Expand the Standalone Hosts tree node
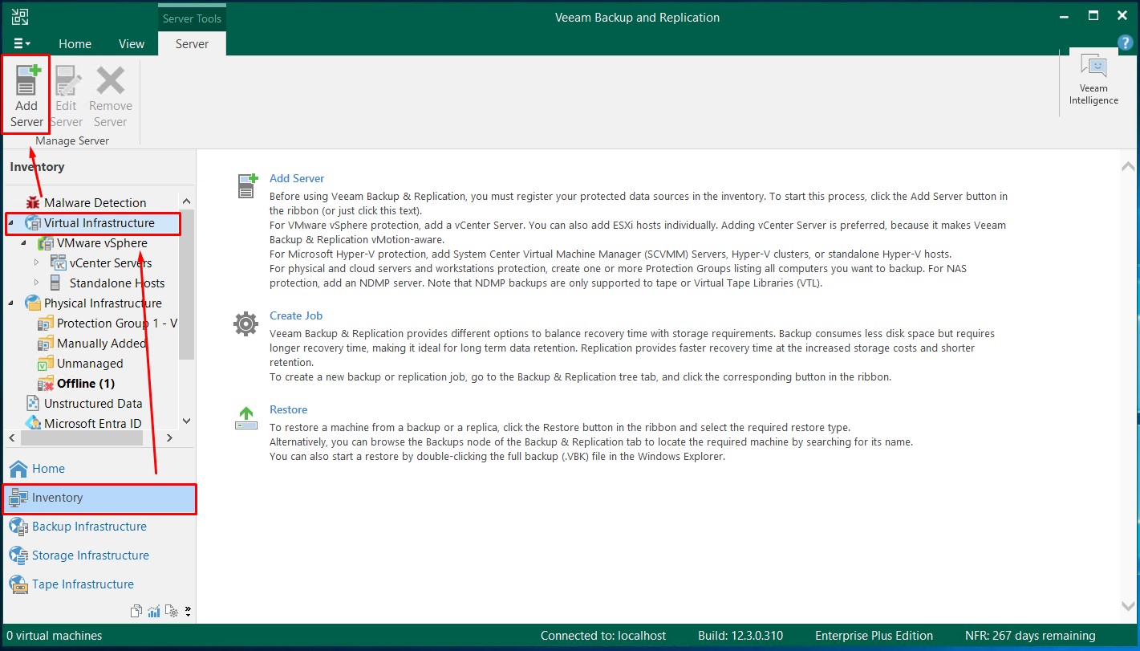This screenshot has width=1140, height=651. (x=36, y=283)
